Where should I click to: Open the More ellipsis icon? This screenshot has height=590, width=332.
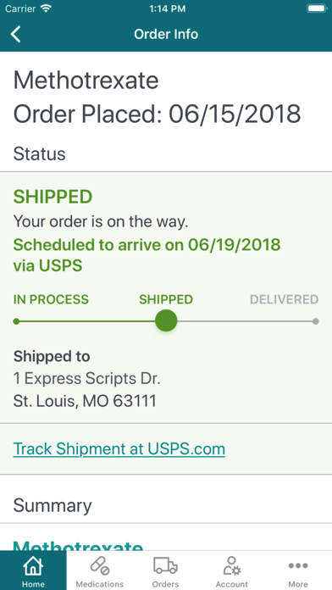[298, 565]
